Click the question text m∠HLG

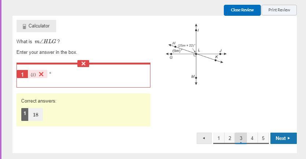click(x=47, y=41)
